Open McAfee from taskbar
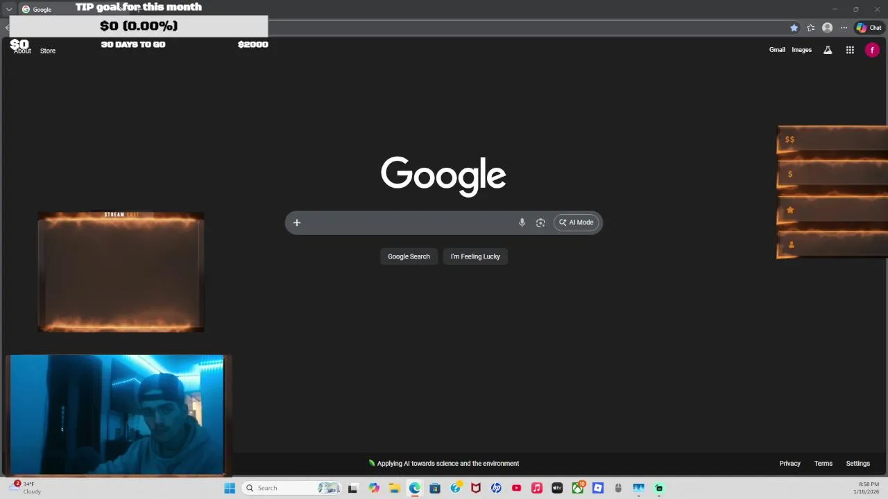This screenshot has height=499, width=888. pos(476,488)
